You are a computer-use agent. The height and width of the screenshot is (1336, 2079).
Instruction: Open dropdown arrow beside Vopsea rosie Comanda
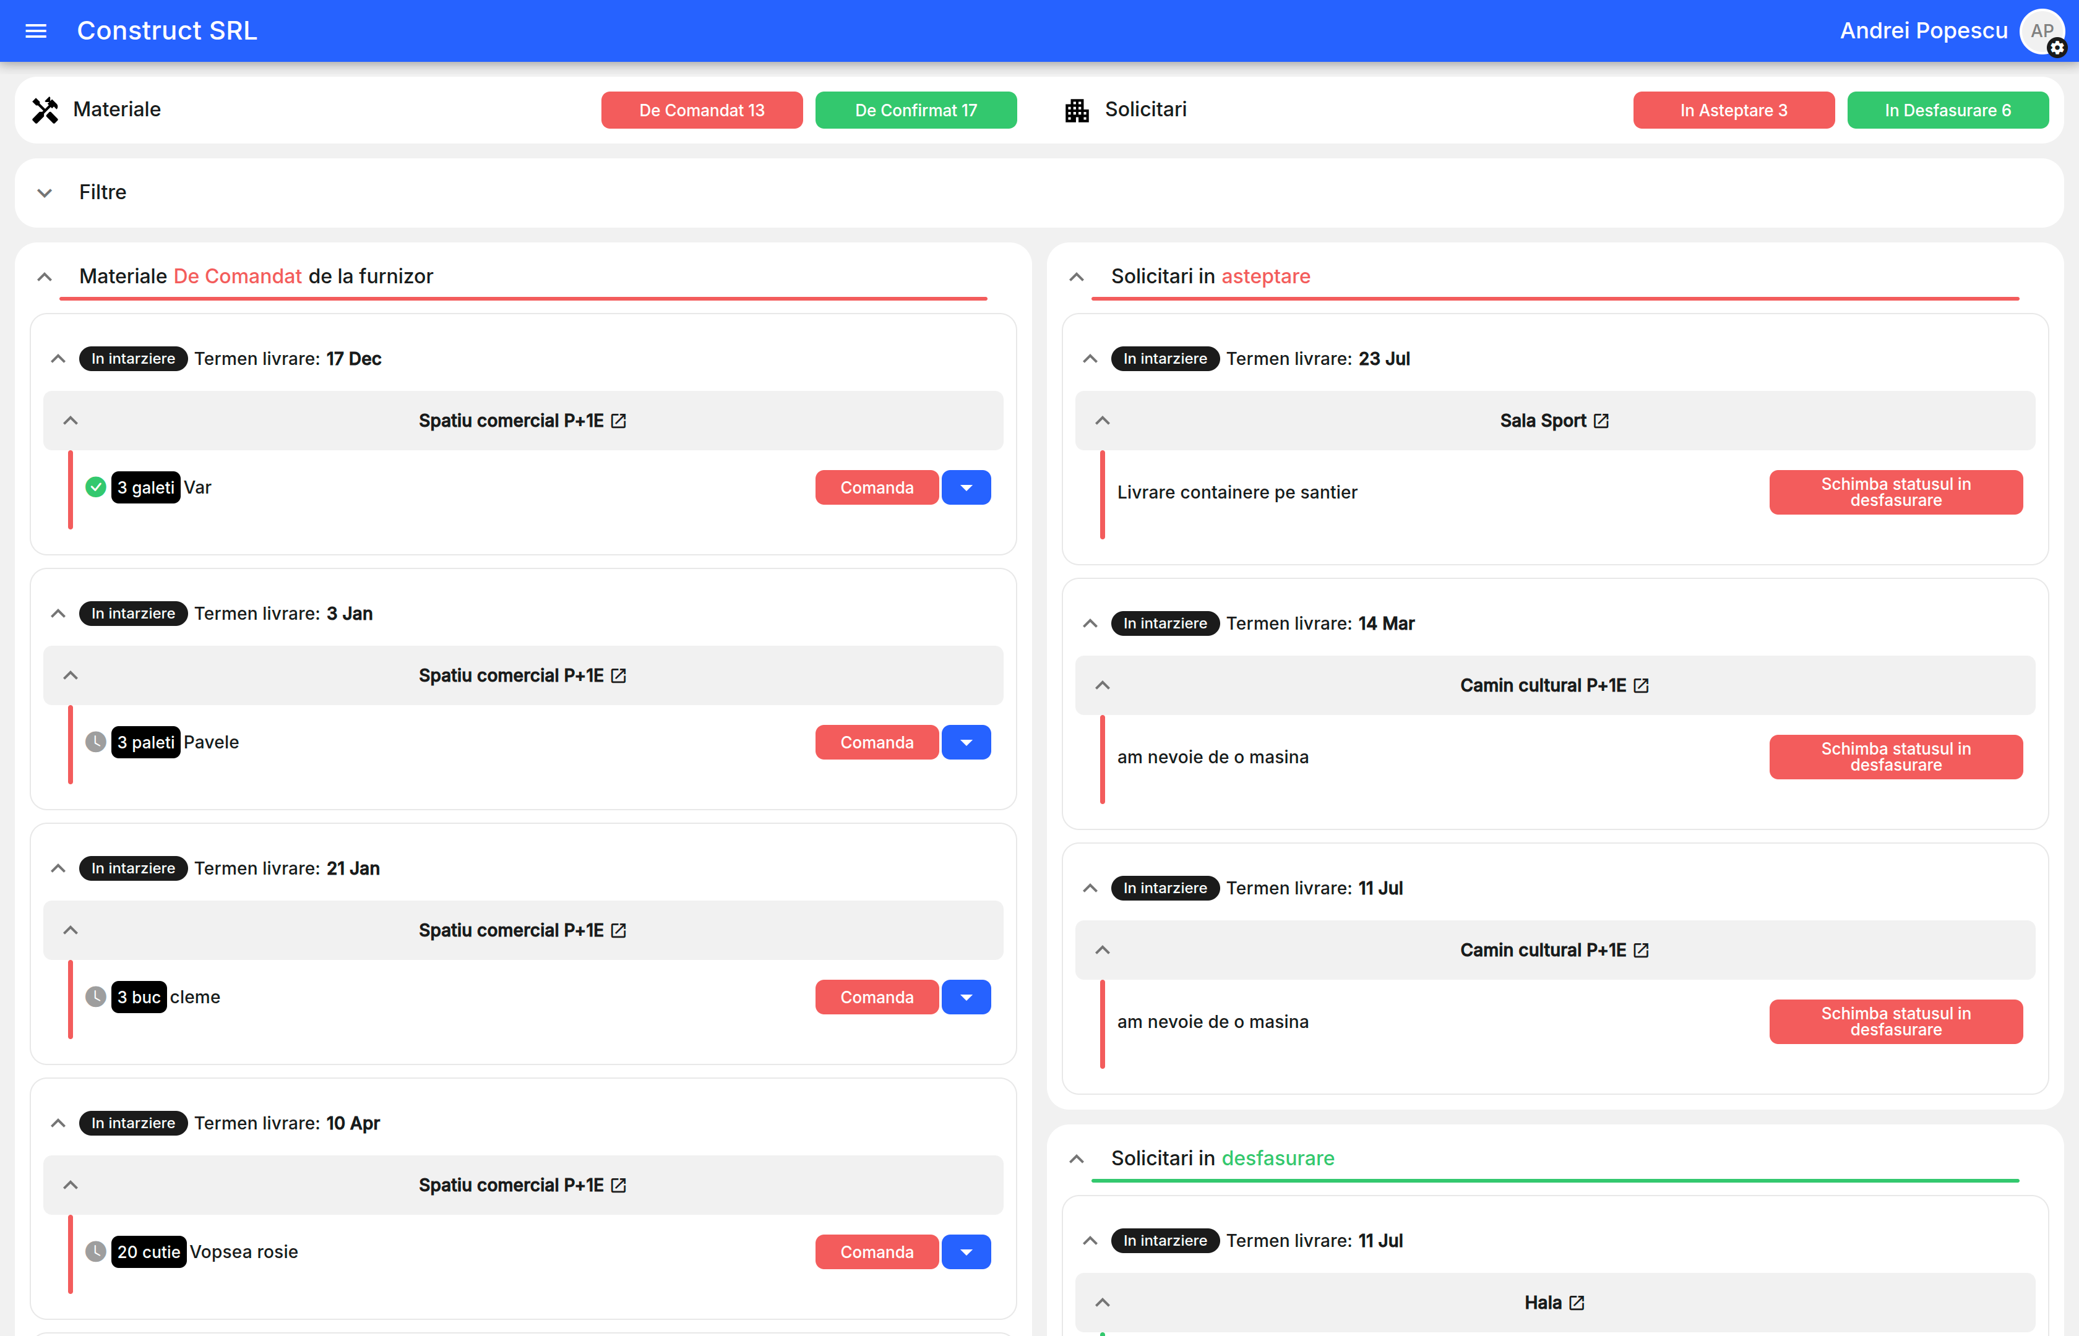[x=966, y=1252]
